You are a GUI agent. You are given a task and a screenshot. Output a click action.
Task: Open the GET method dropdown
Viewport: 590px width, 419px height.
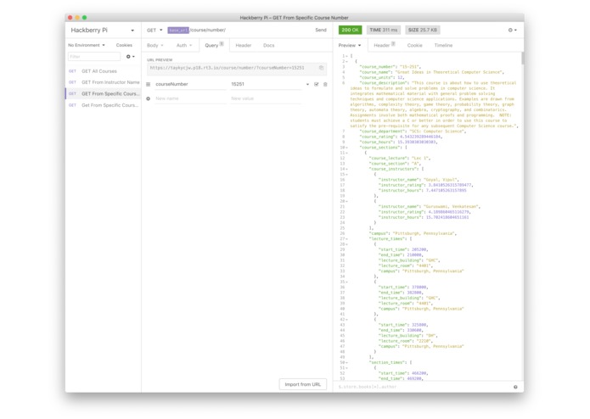pyautogui.click(x=155, y=30)
